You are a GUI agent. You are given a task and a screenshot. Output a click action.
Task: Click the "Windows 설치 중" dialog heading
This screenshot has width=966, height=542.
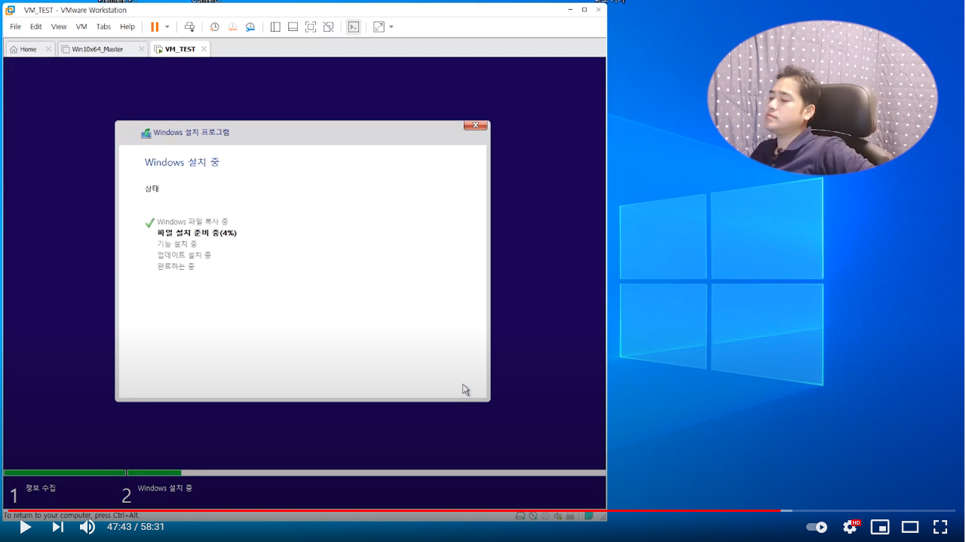coord(182,162)
